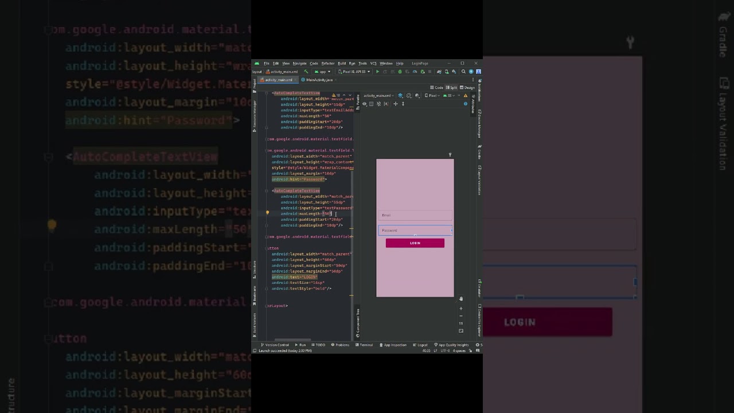Viewport: 734px width, 413px height.
Task: Click the LOGIN button in the preview
Action: (x=415, y=243)
